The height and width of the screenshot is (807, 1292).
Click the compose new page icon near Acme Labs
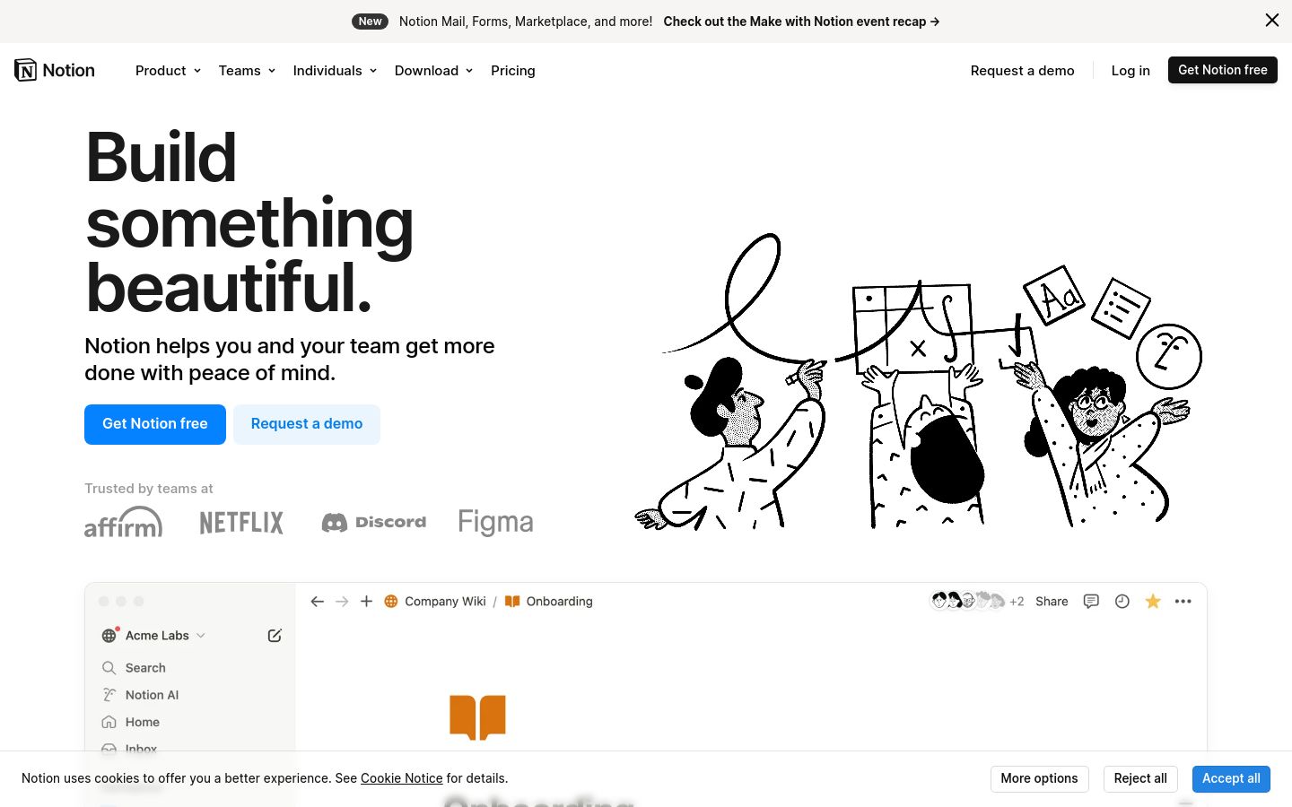[275, 636]
